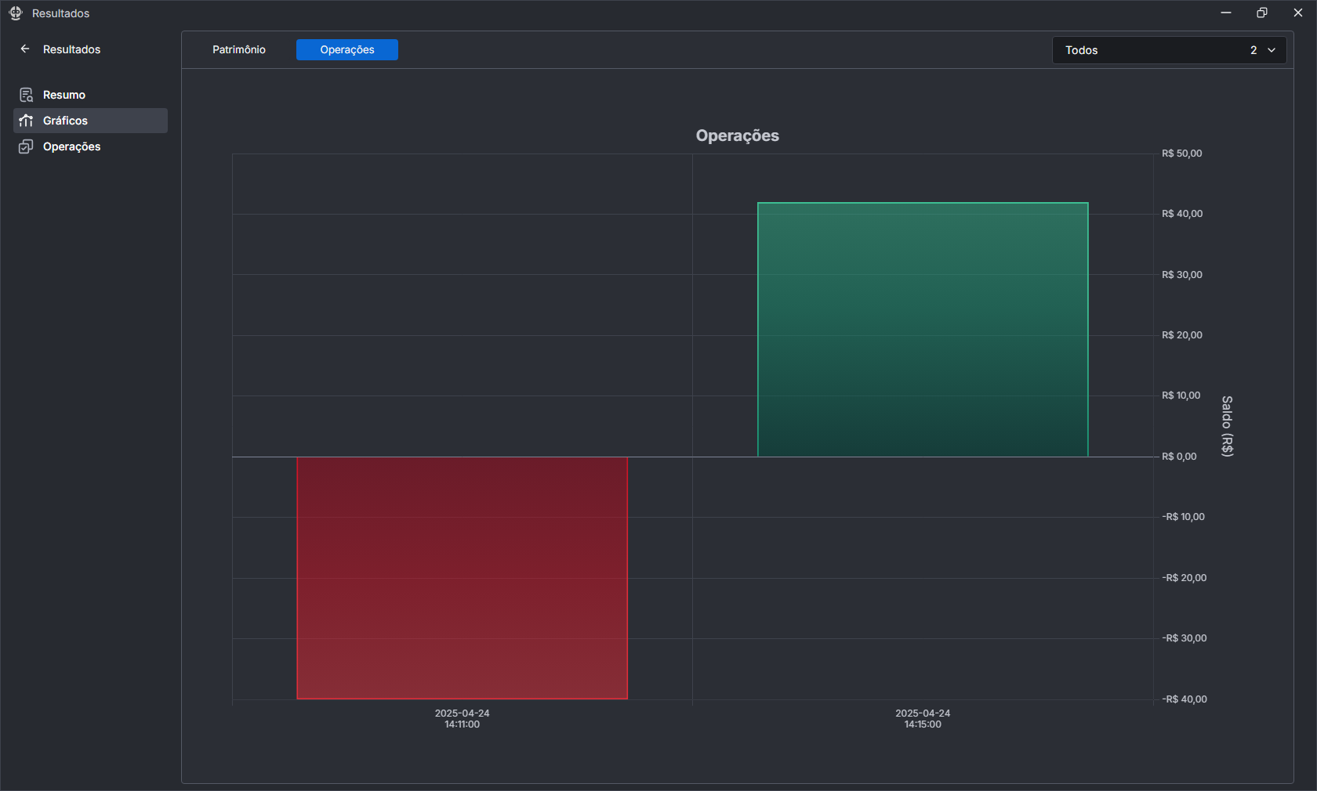
Task: Click the 14:11:00 date axis label
Action: (x=462, y=719)
